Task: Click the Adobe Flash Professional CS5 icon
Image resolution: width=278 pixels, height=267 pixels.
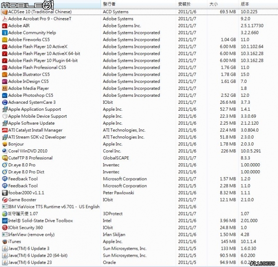Action: pos(5,67)
